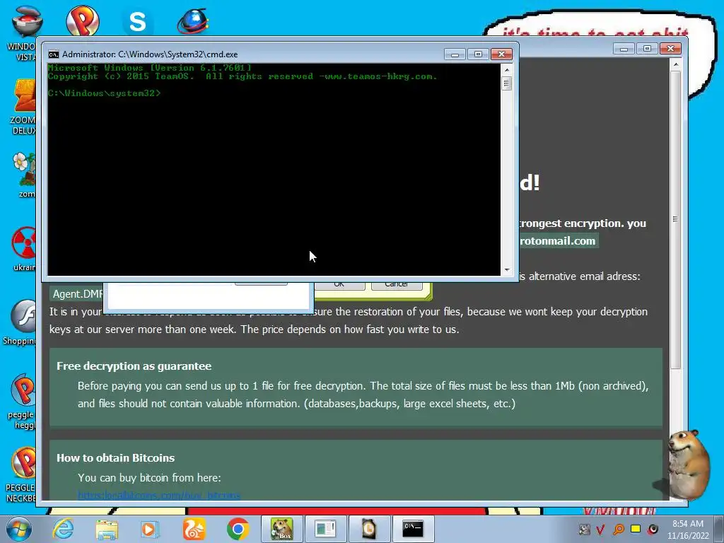This screenshot has height=543, width=724.
Task: Click the yellow square tray icon
Action: [x=636, y=529]
